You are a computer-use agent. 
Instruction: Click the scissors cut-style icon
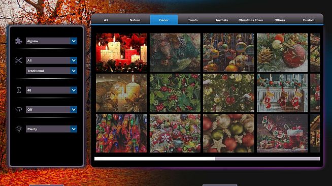coord(19,60)
